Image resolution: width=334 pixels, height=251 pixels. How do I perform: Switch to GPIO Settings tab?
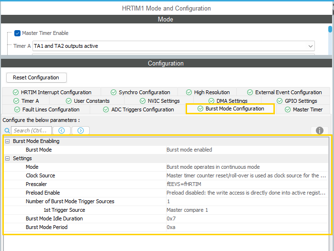click(x=297, y=101)
